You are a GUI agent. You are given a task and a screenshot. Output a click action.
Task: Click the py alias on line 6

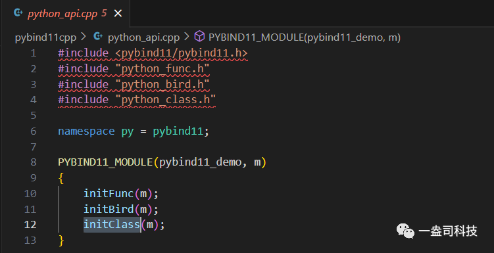[x=127, y=131]
